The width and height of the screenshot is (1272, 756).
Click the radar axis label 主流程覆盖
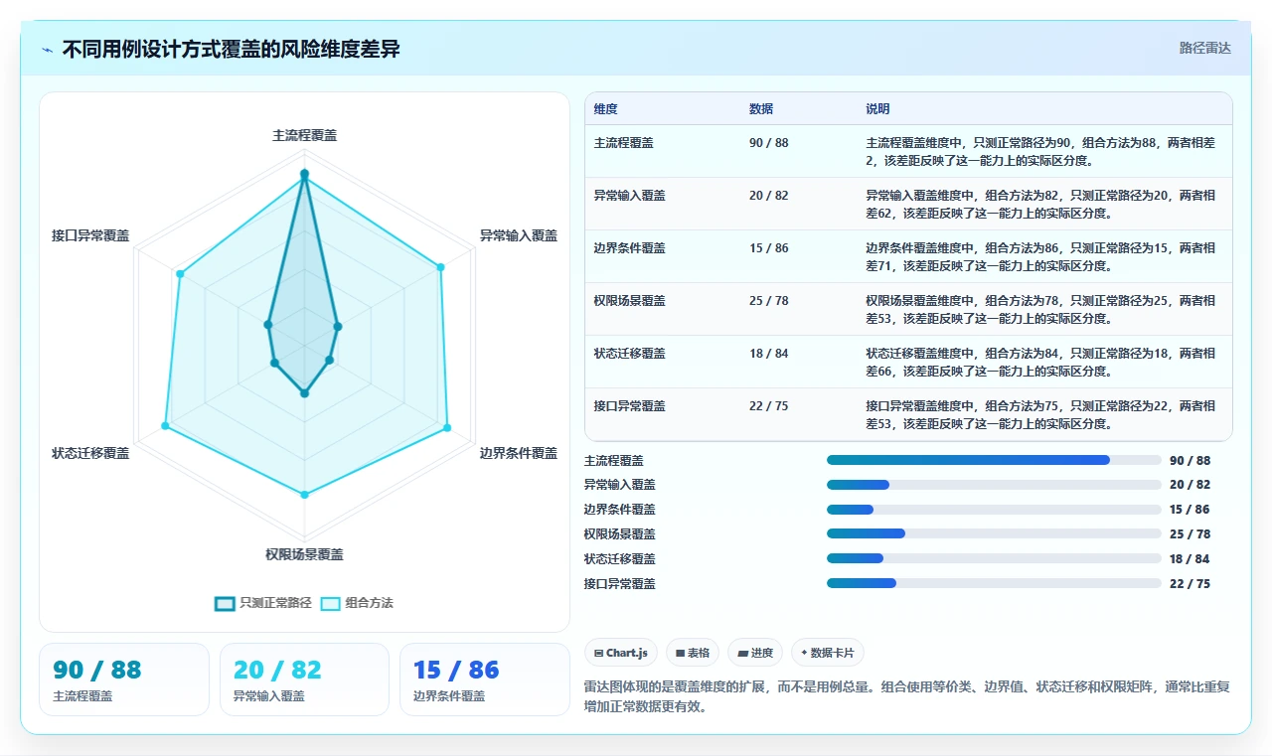pos(305,135)
